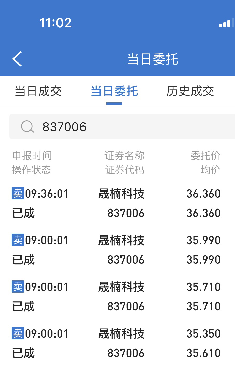Select the 当日委托 tab
The width and height of the screenshot is (235, 370).
click(114, 91)
